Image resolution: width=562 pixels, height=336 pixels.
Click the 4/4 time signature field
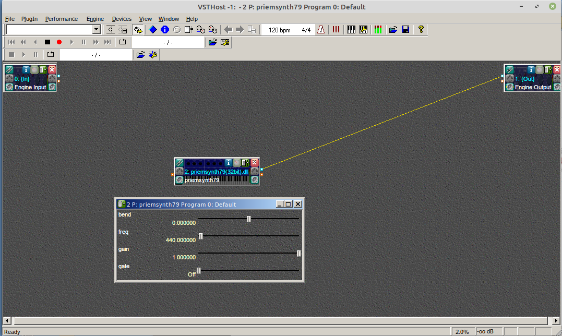[306, 30]
